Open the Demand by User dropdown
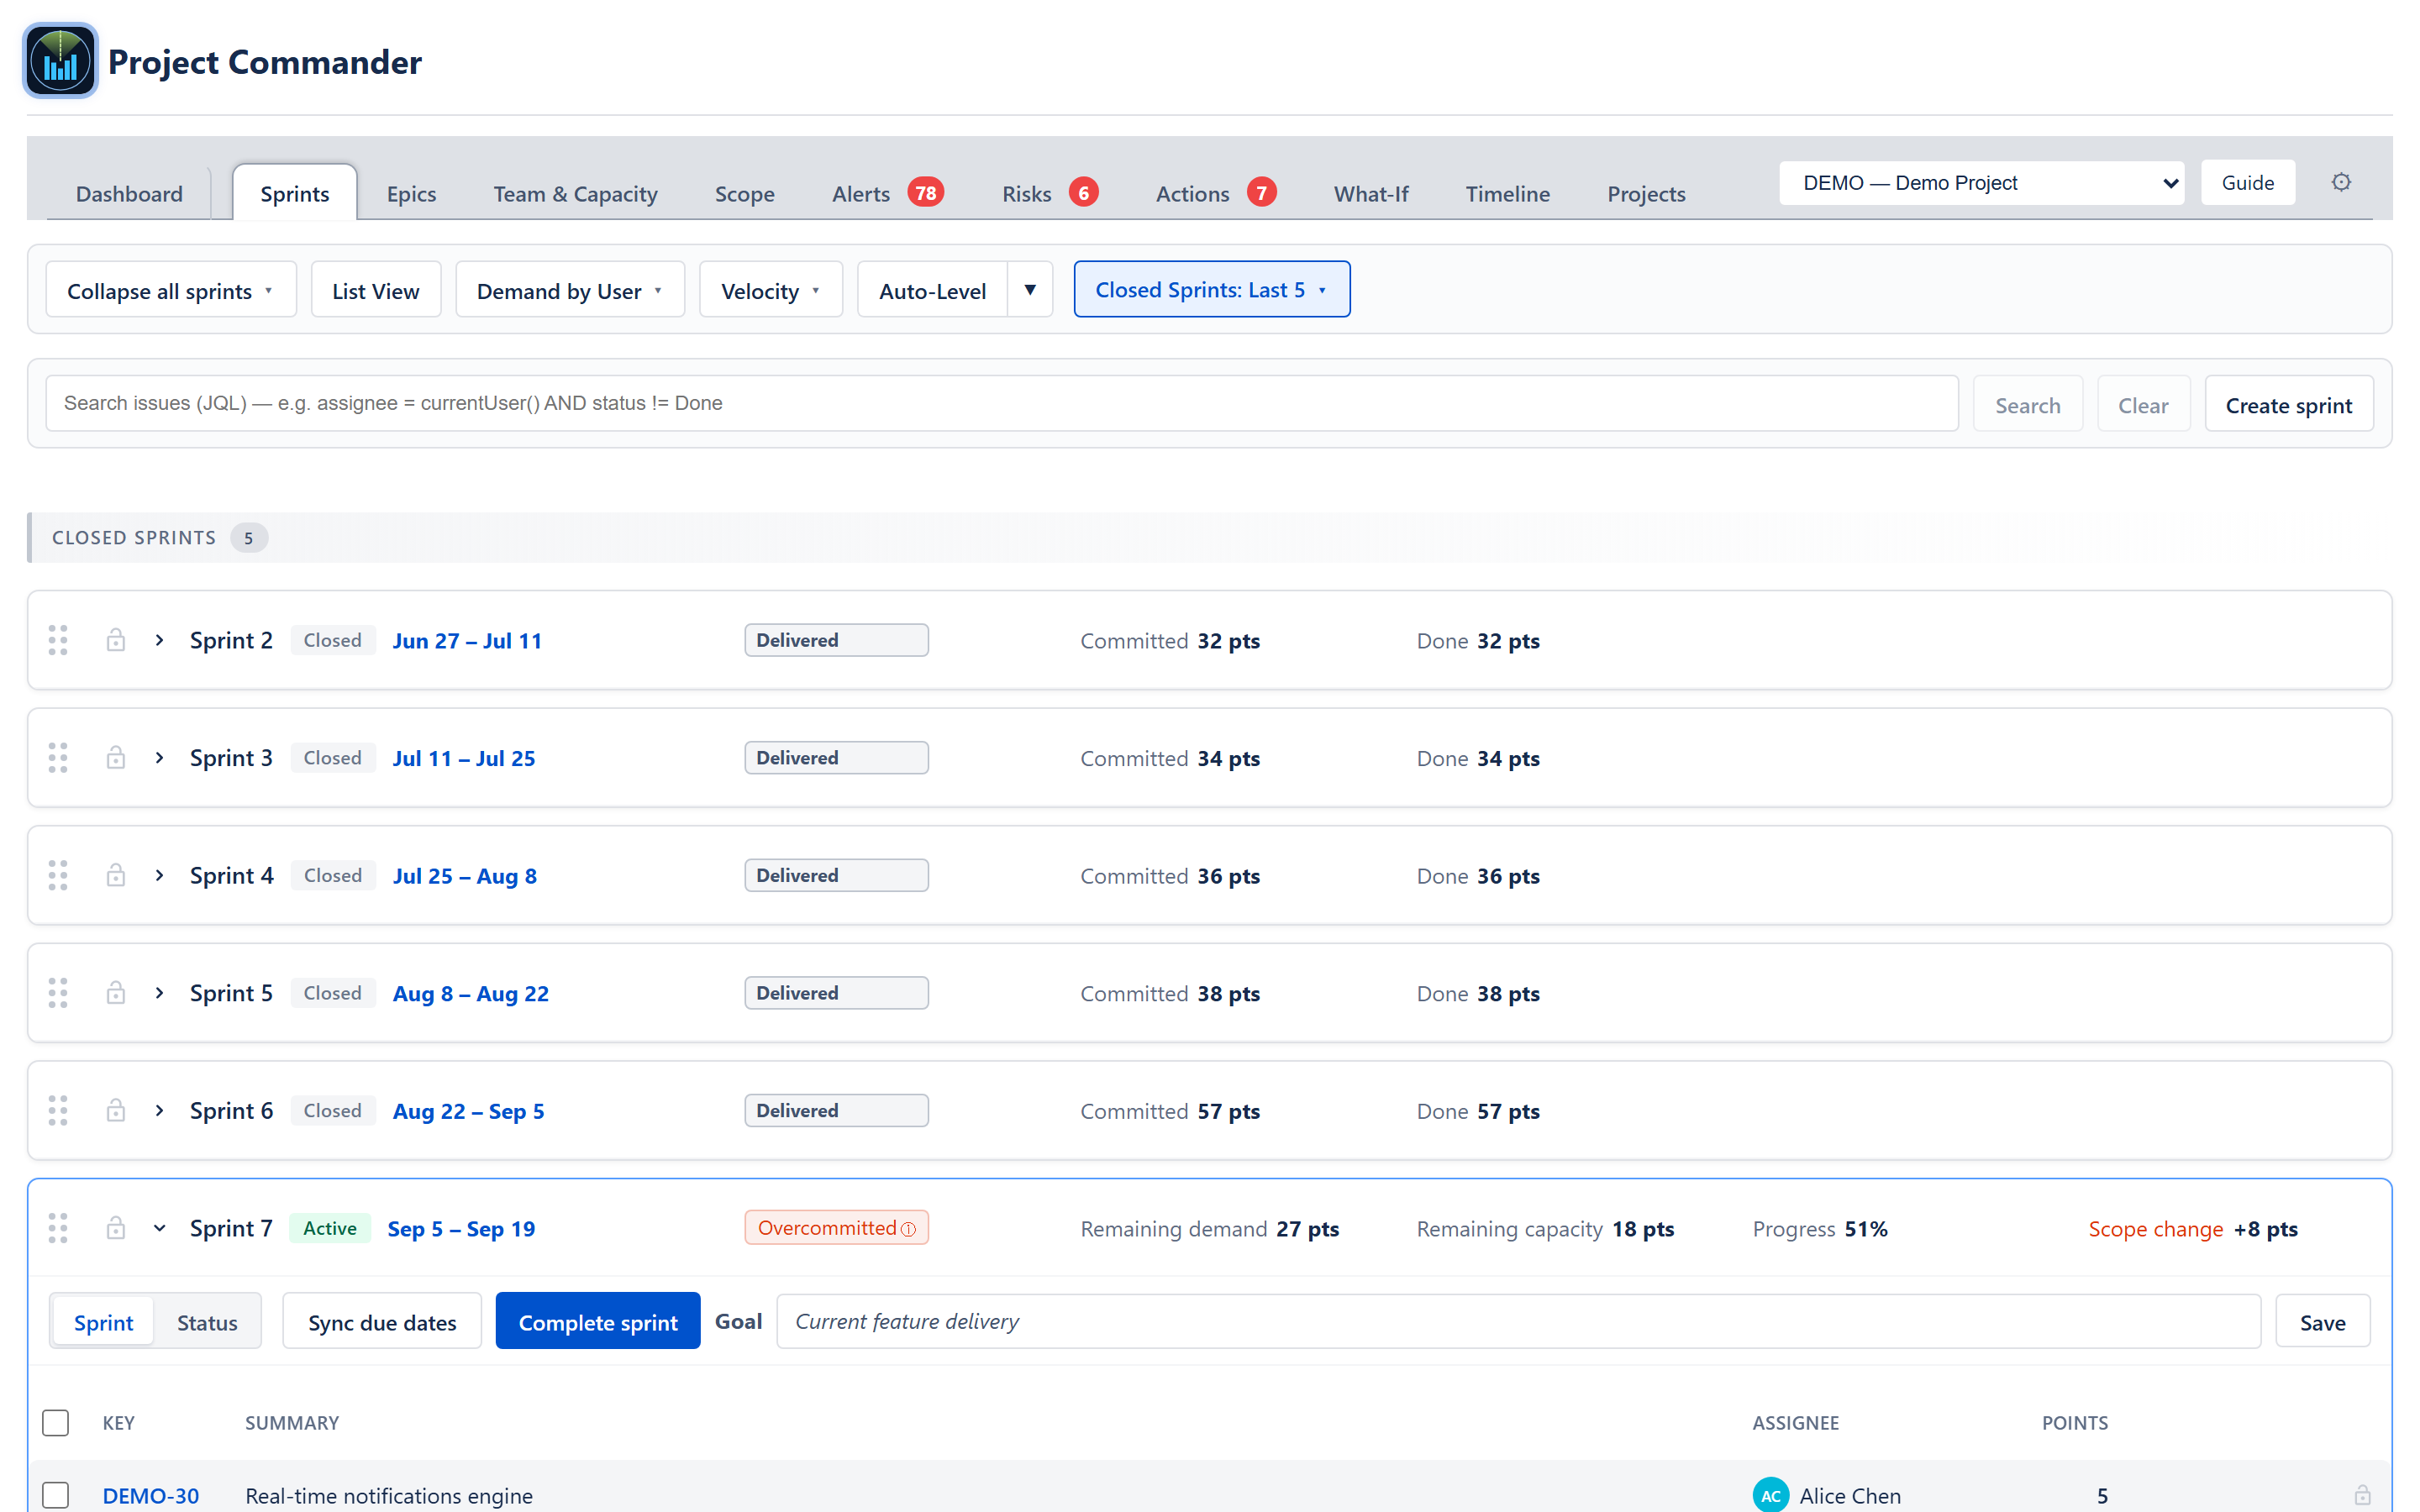The height and width of the screenshot is (1512, 2420). click(570, 290)
